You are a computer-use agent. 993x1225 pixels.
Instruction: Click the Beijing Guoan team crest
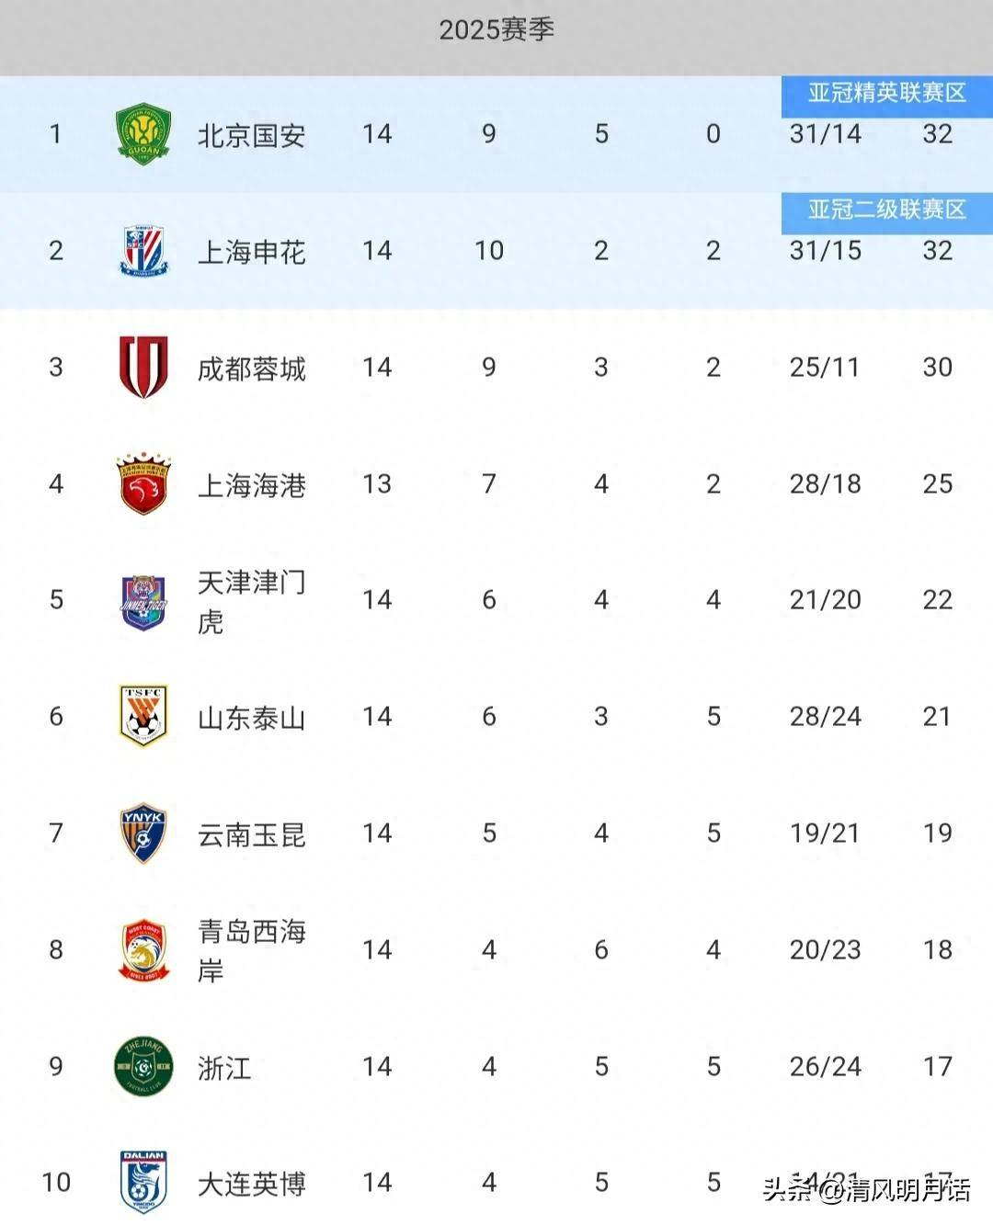143,134
